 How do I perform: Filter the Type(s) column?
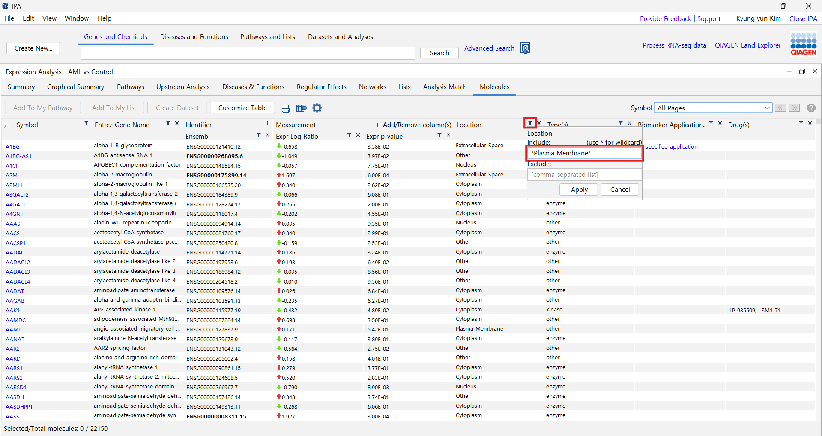pos(620,123)
